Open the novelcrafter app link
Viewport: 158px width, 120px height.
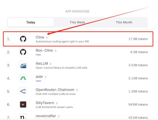tap(46, 116)
